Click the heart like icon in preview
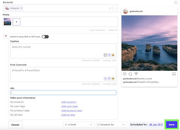 point(124,74)
